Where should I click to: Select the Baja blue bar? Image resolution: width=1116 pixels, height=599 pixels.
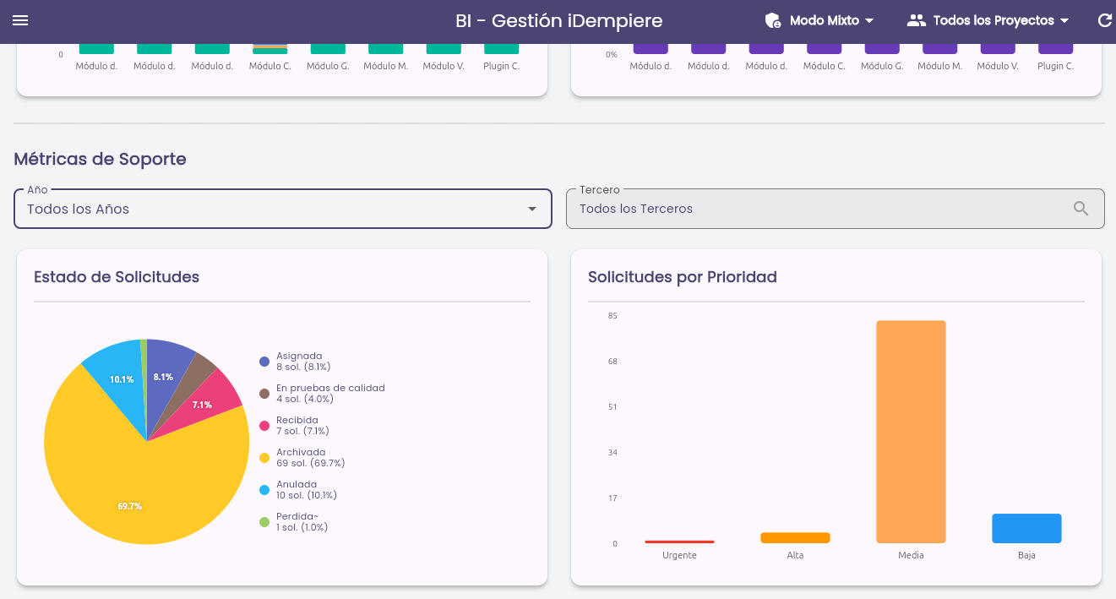pos(1026,528)
